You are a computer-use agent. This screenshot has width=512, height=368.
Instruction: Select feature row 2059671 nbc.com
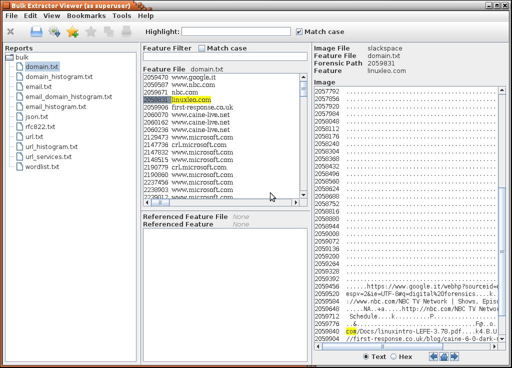click(x=171, y=92)
